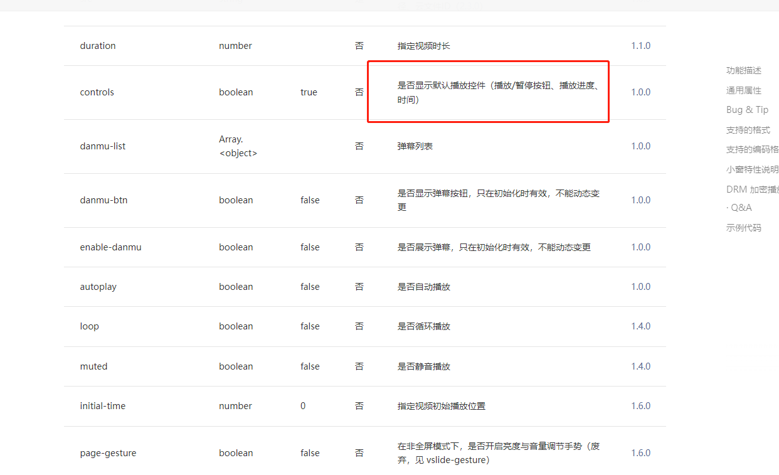Click the 否 required cell in loop row
Screen dimensions: 779x475
359,326
